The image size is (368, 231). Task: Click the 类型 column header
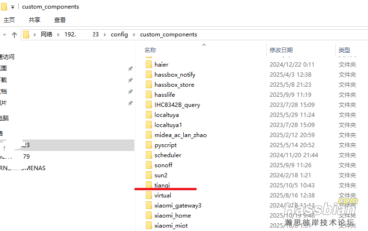point(344,50)
